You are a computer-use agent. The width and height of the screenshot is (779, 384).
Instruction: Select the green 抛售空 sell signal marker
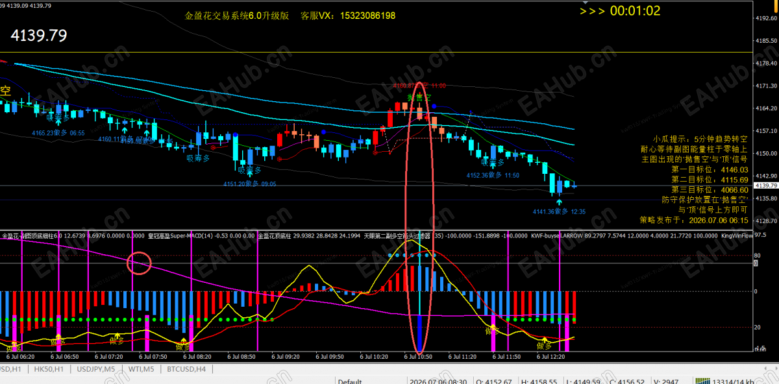point(419,97)
